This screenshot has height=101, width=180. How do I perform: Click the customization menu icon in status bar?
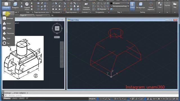177,99
